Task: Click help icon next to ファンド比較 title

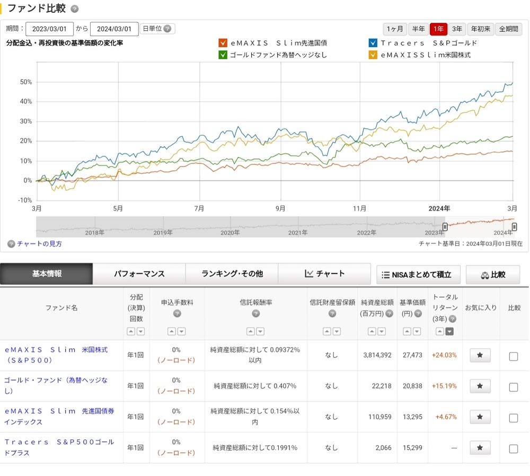Action: tap(75, 9)
